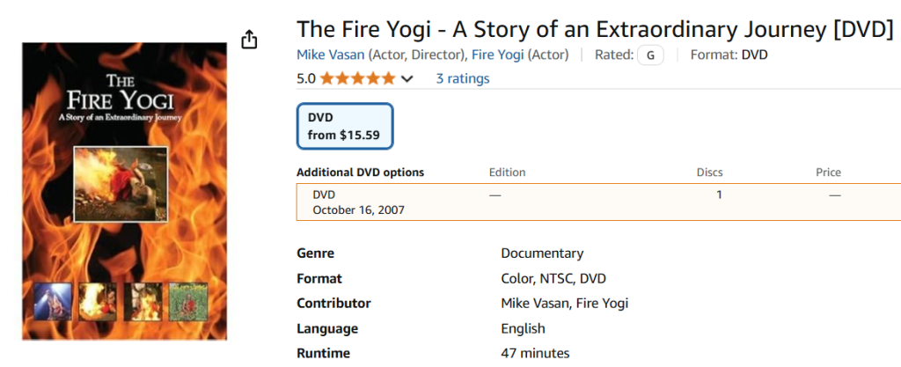The image size is (901, 367).
Task: Click the 47 minutes runtime value
Action: tap(535, 353)
